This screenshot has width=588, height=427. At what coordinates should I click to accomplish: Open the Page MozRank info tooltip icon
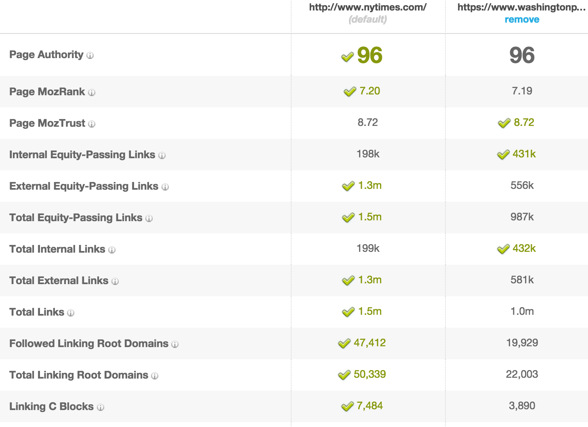click(92, 93)
